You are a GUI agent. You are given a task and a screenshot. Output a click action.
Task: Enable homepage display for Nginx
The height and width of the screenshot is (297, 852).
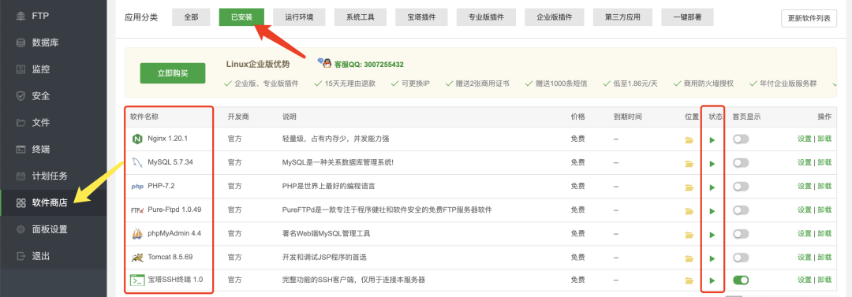741,139
